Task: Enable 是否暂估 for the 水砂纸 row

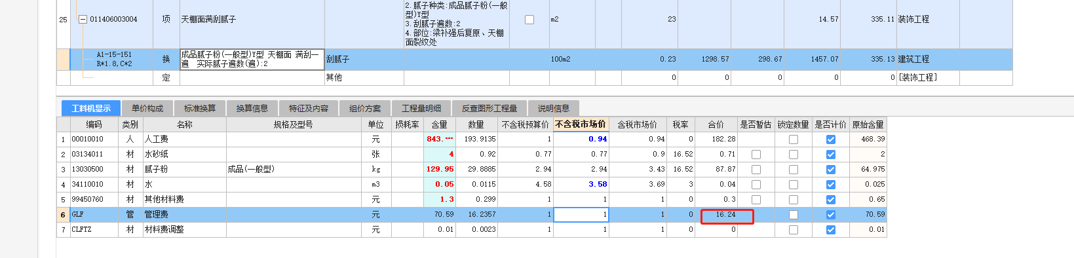Action: (x=756, y=155)
